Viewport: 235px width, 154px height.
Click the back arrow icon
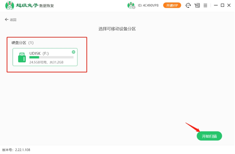7,20
